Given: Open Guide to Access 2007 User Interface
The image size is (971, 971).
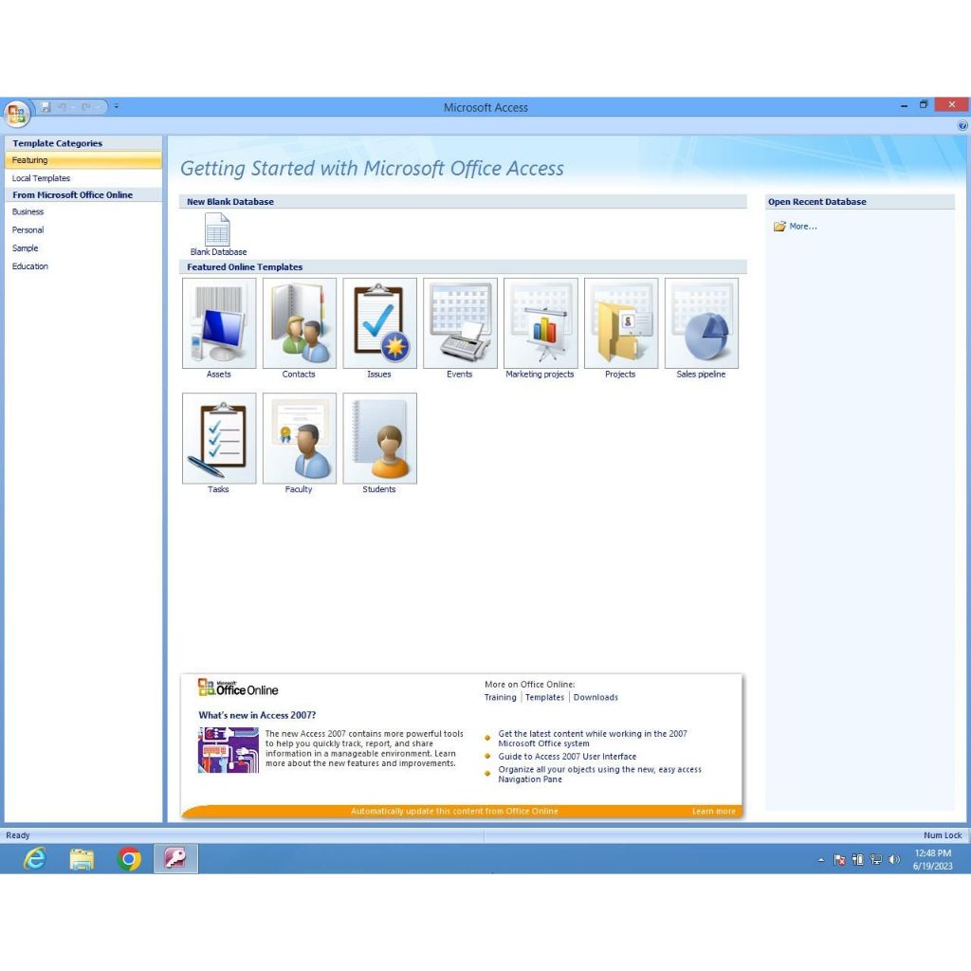Looking at the screenshot, I should point(567,757).
